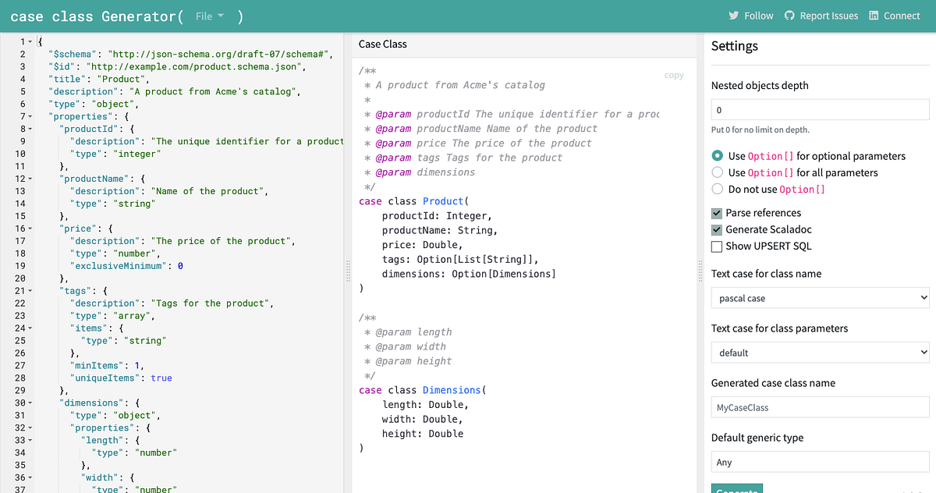
Task: Enable Show UPSERT SQL
Action: click(x=715, y=247)
